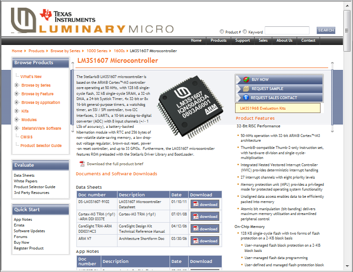Open the Support navigation menu
This screenshot has height=272, width=353.
243,40
